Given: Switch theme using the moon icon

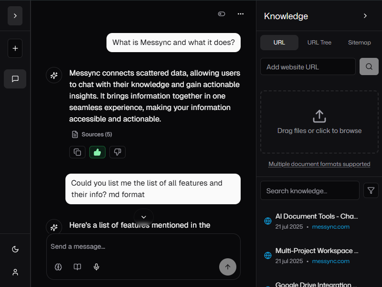Looking at the screenshot, I should 15,249.
